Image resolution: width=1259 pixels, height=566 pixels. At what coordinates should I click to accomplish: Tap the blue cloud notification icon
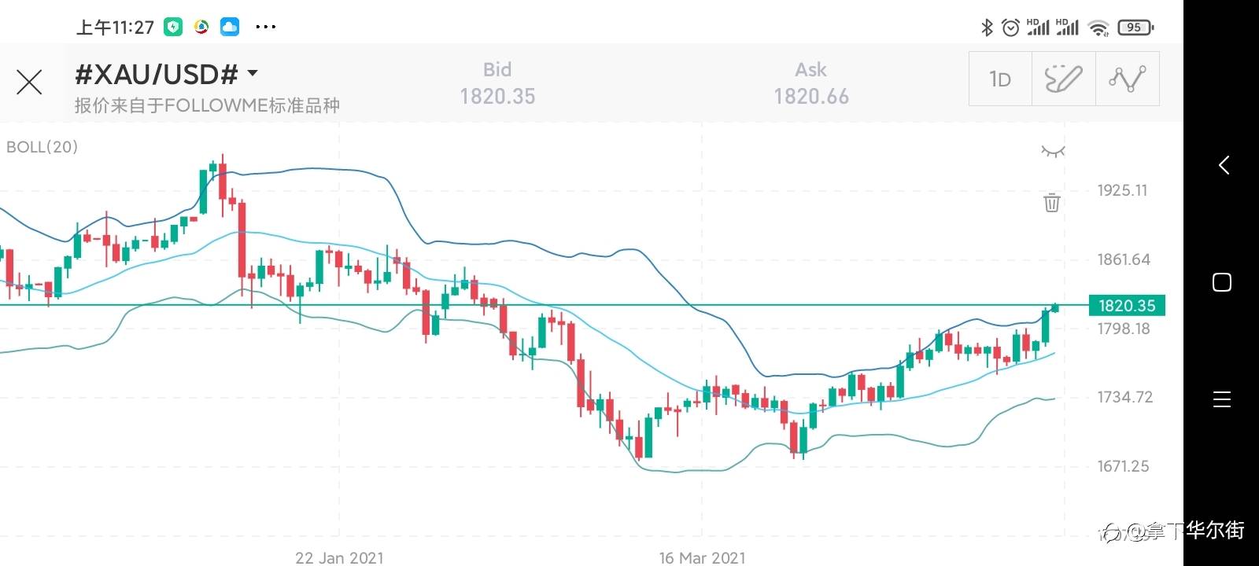coord(230,28)
